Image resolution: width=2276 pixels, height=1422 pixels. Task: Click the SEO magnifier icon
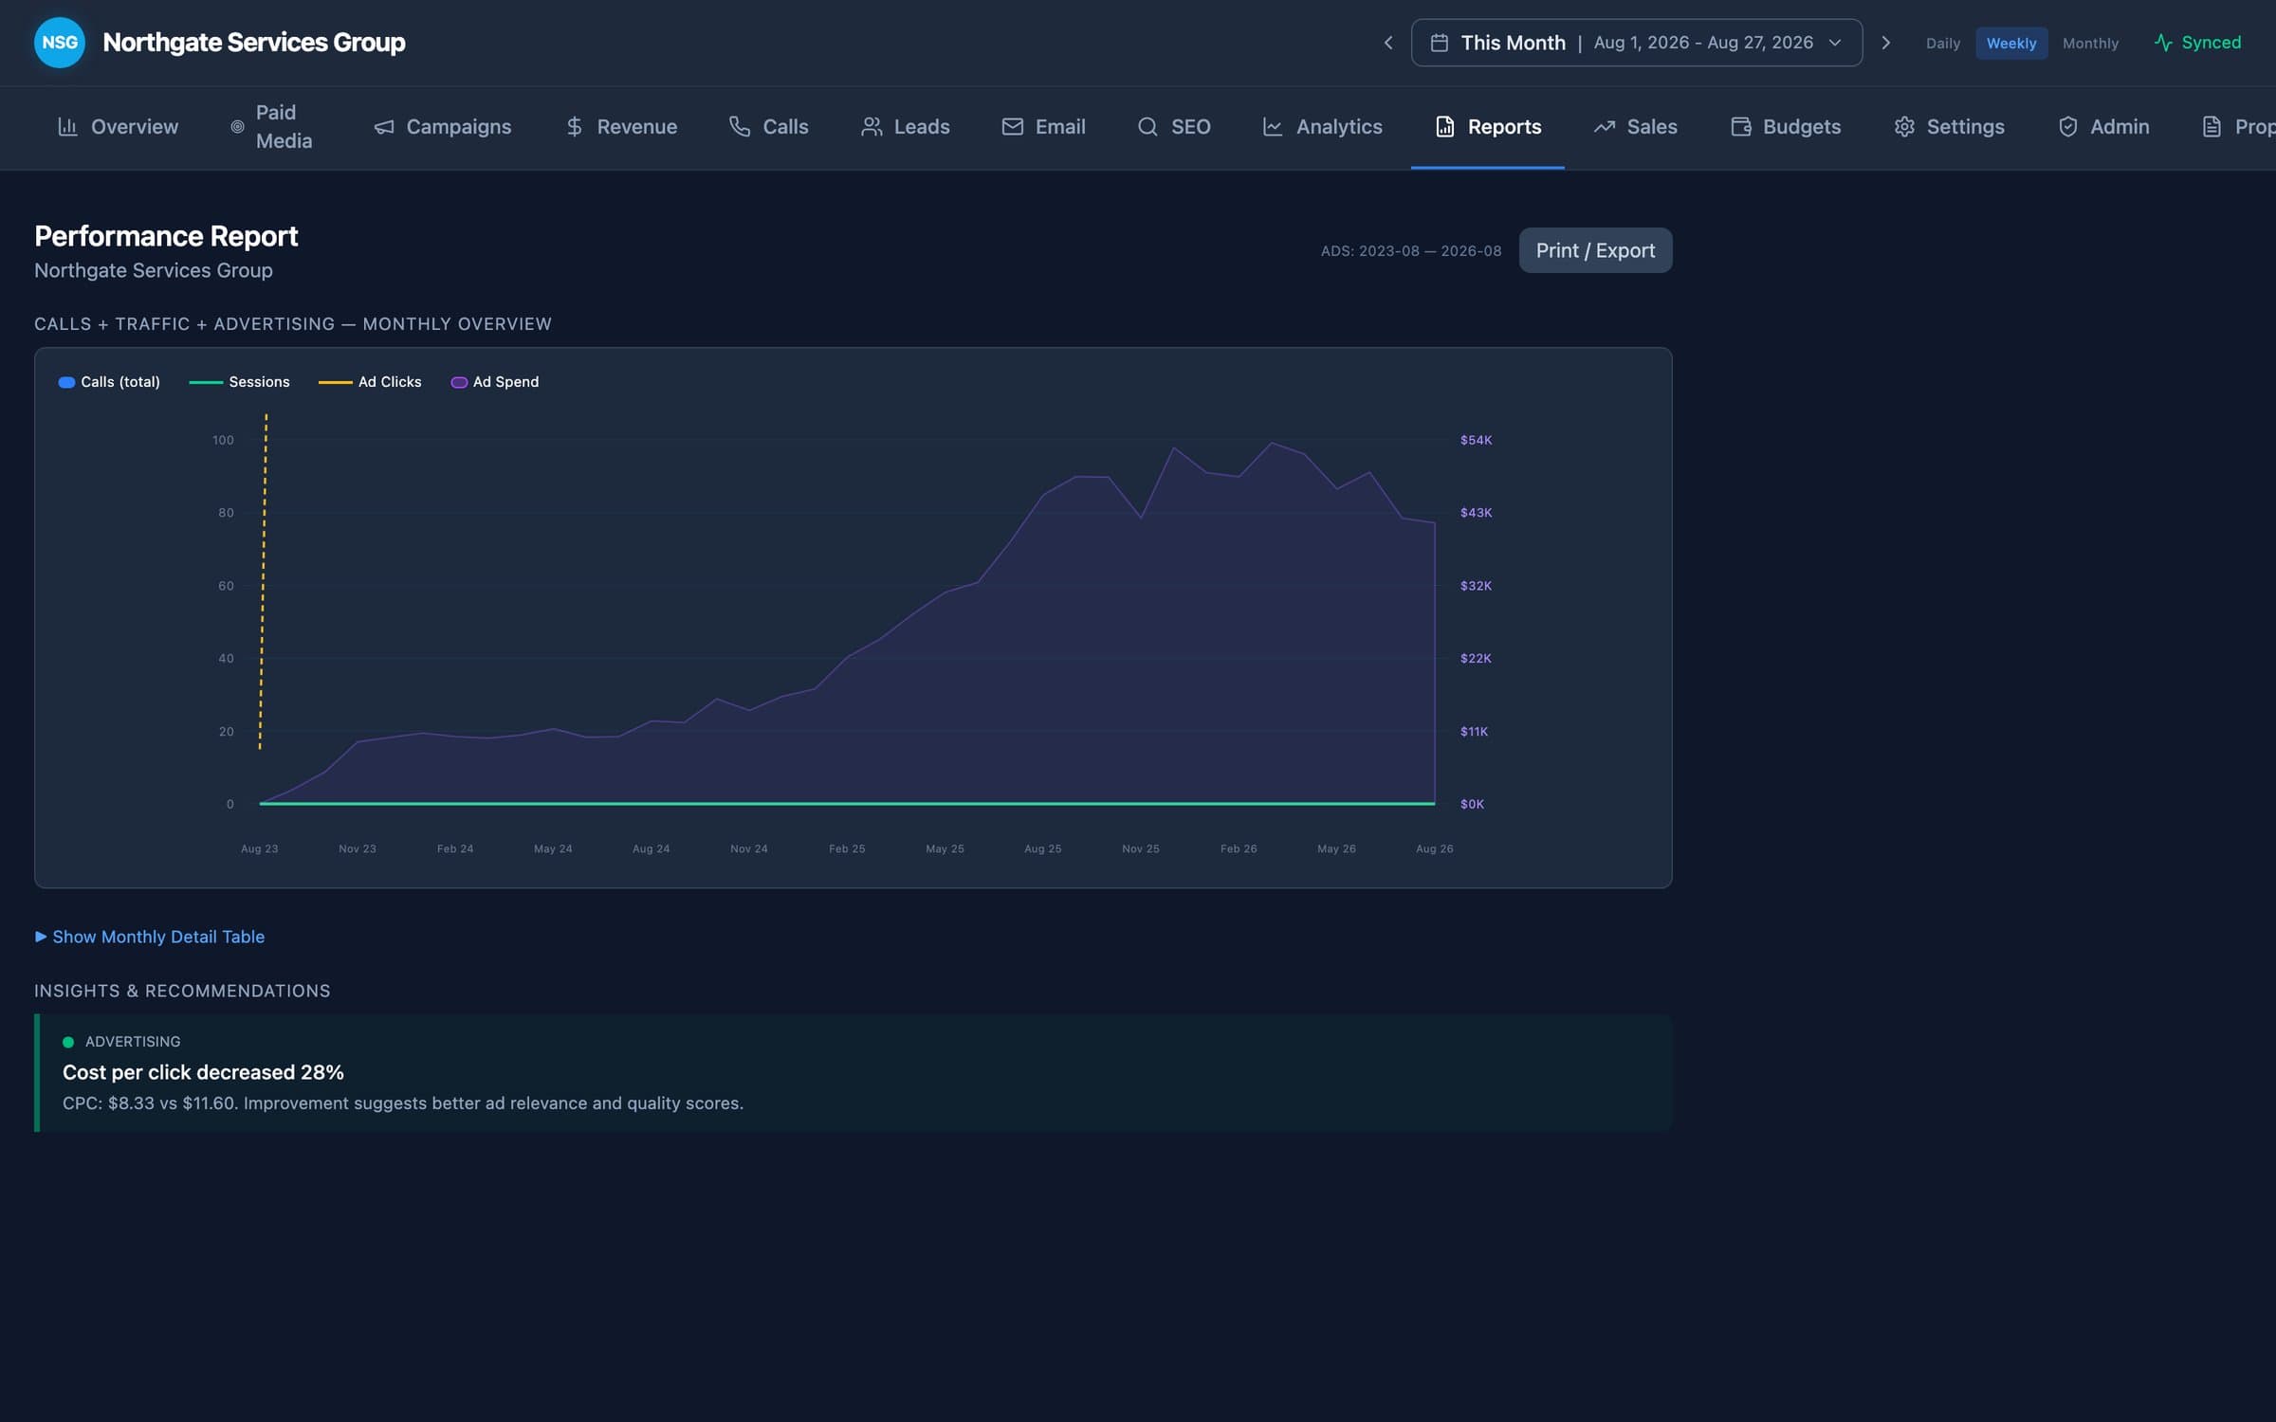(1147, 126)
